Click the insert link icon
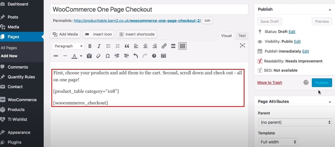Viewport: 335px width, 147px height. [164, 46]
